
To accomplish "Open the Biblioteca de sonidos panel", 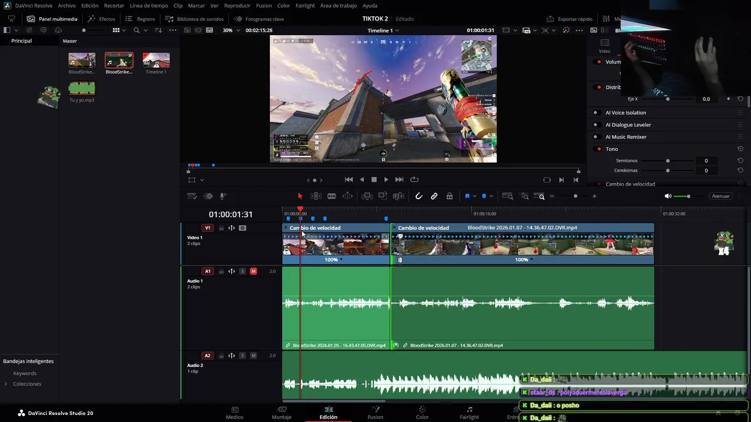I will click(x=194, y=19).
